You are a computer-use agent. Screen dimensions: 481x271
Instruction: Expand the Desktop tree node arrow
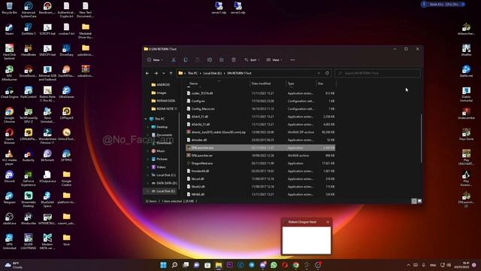(147, 126)
